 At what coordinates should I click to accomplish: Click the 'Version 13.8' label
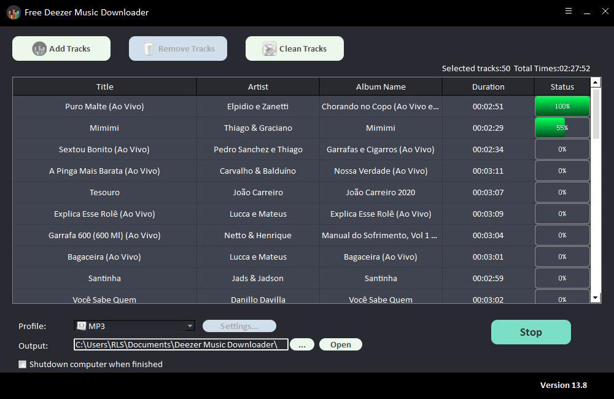click(x=564, y=385)
